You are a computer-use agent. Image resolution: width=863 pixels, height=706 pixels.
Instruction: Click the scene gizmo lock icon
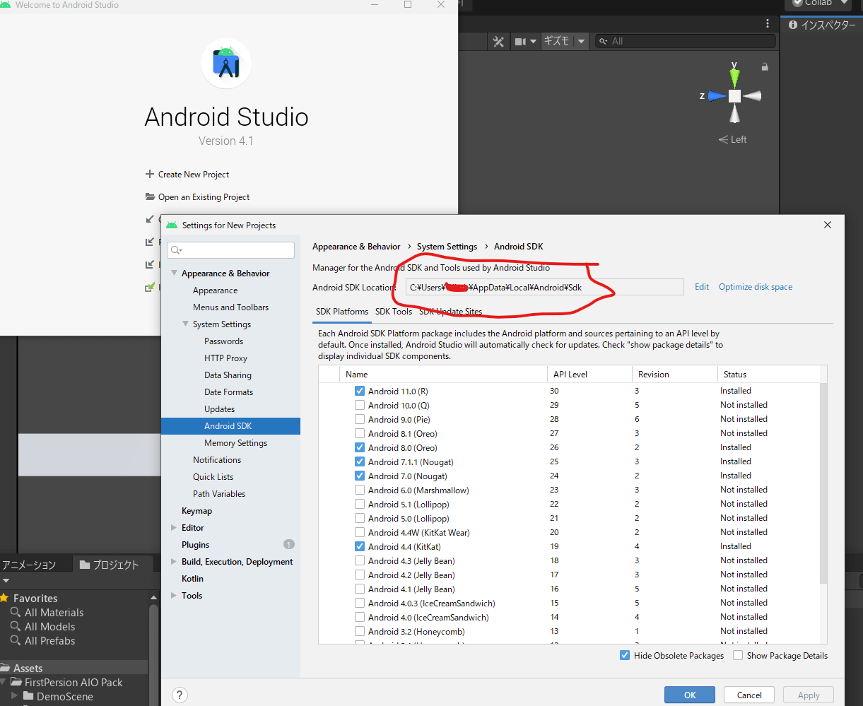(764, 67)
